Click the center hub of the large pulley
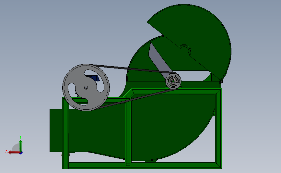 pos(86,88)
